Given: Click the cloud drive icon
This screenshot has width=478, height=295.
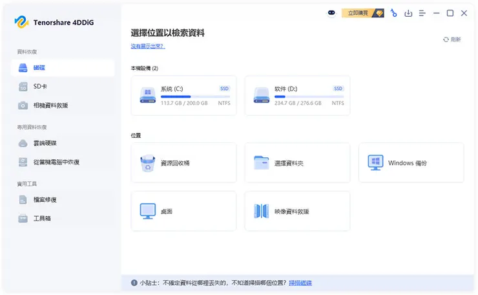Looking at the screenshot, I should (x=23, y=143).
